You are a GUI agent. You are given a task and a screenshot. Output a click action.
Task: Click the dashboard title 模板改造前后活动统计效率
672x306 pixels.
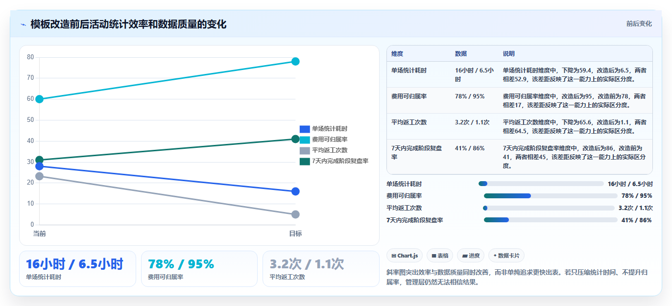128,24
